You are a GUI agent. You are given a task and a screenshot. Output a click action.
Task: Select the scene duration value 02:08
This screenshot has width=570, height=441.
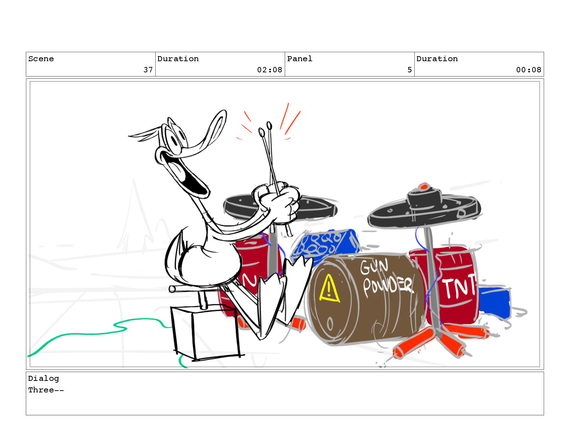point(270,70)
